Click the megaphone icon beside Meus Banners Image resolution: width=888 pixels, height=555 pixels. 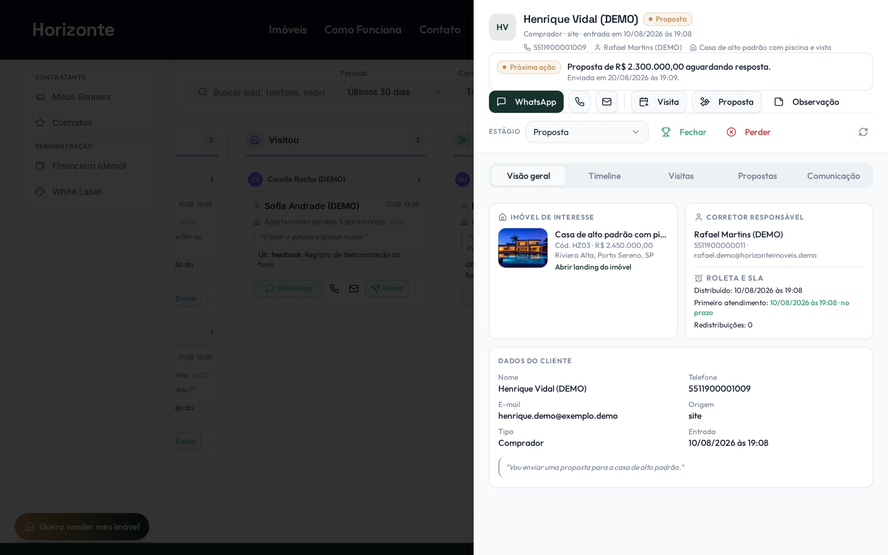[40, 97]
